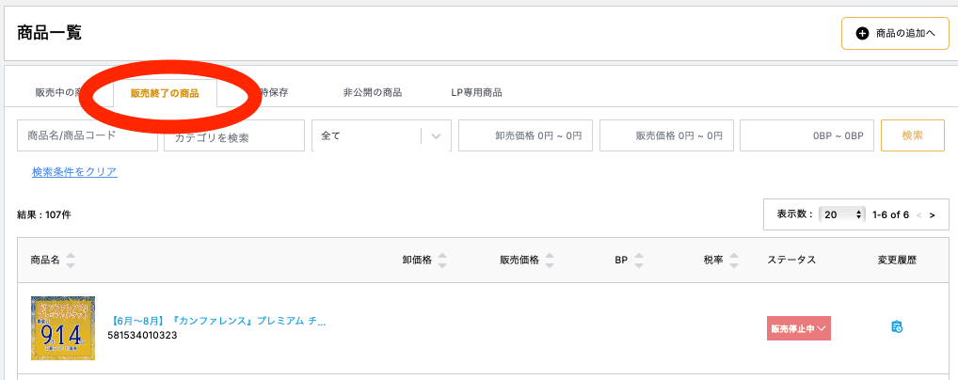The width and height of the screenshot is (958, 380).
Task: Click plus icon in 商品の追加へ button
Action: (862, 33)
